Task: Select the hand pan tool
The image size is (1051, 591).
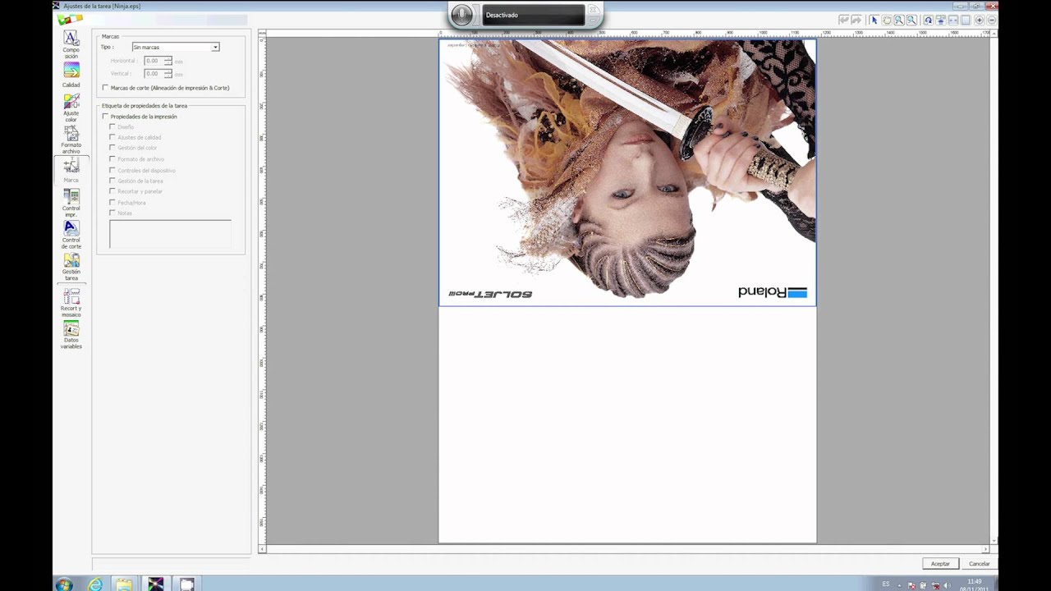Action: pos(887,20)
